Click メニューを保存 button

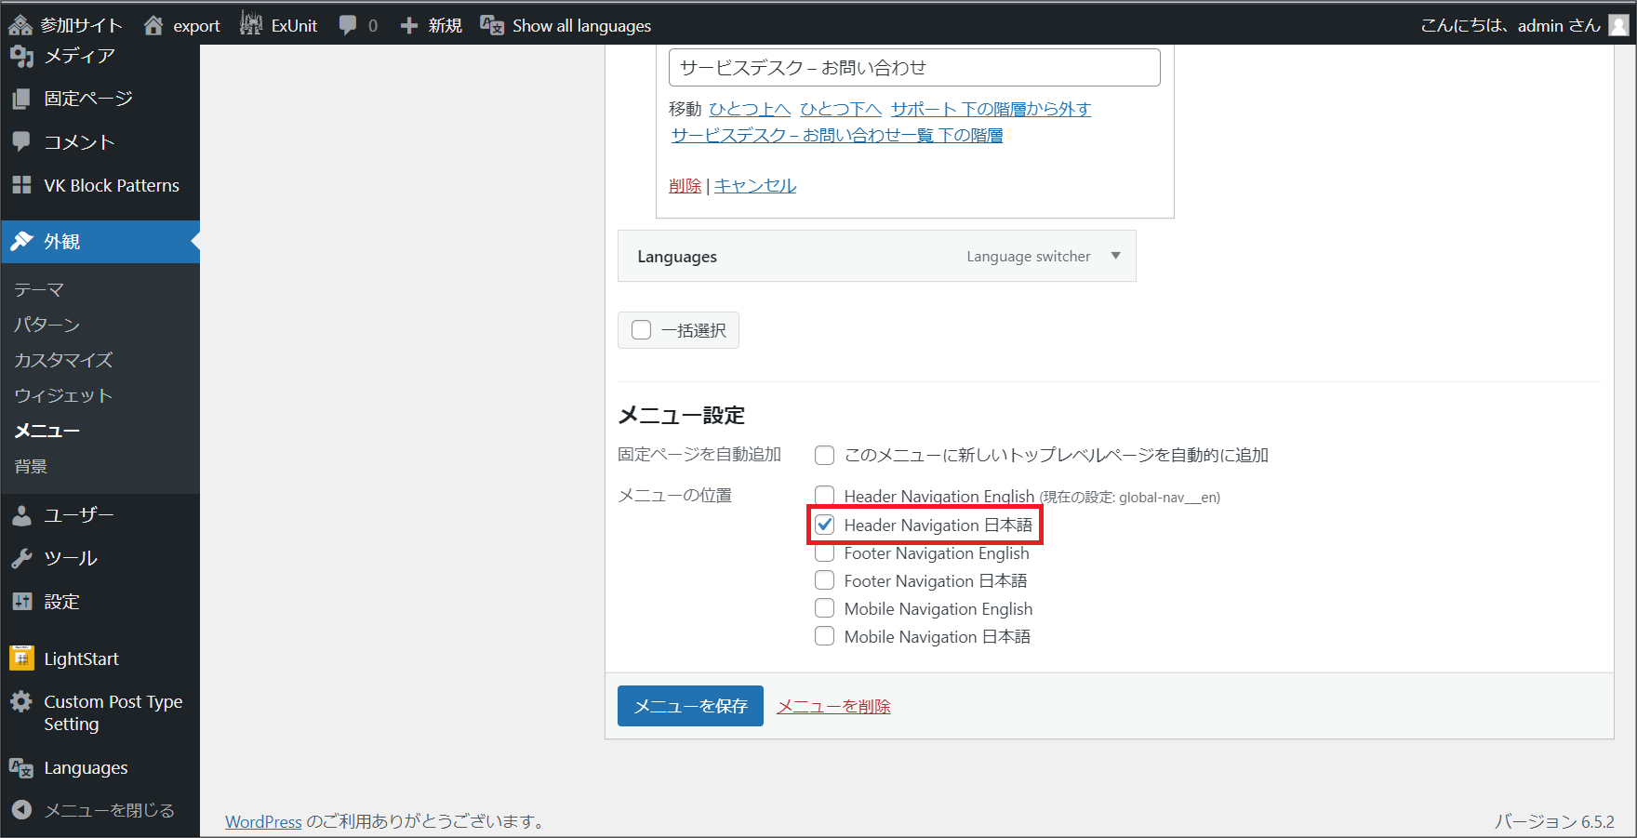pyautogui.click(x=690, y=706)
